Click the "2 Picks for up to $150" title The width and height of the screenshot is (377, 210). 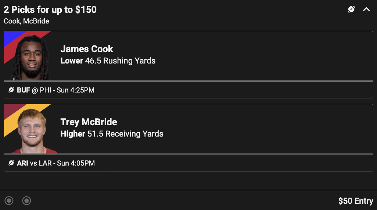click(x=50, y=10)
